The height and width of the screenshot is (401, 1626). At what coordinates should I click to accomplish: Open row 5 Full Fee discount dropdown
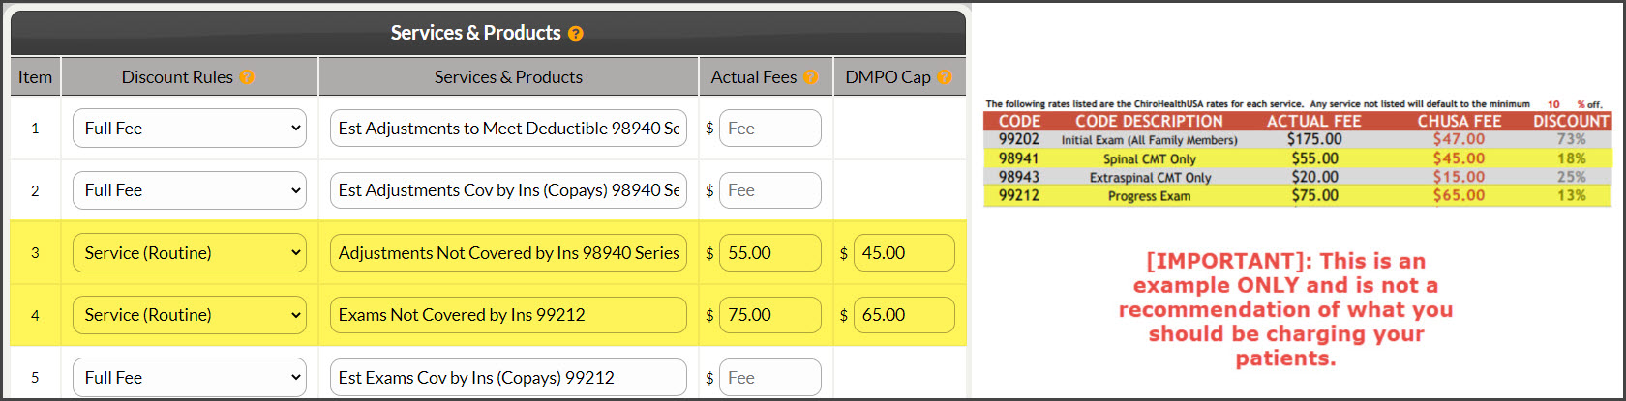pos(190,378)
